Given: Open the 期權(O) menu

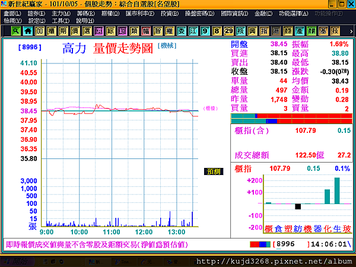Looking at the screenshot, I should 110,14.
